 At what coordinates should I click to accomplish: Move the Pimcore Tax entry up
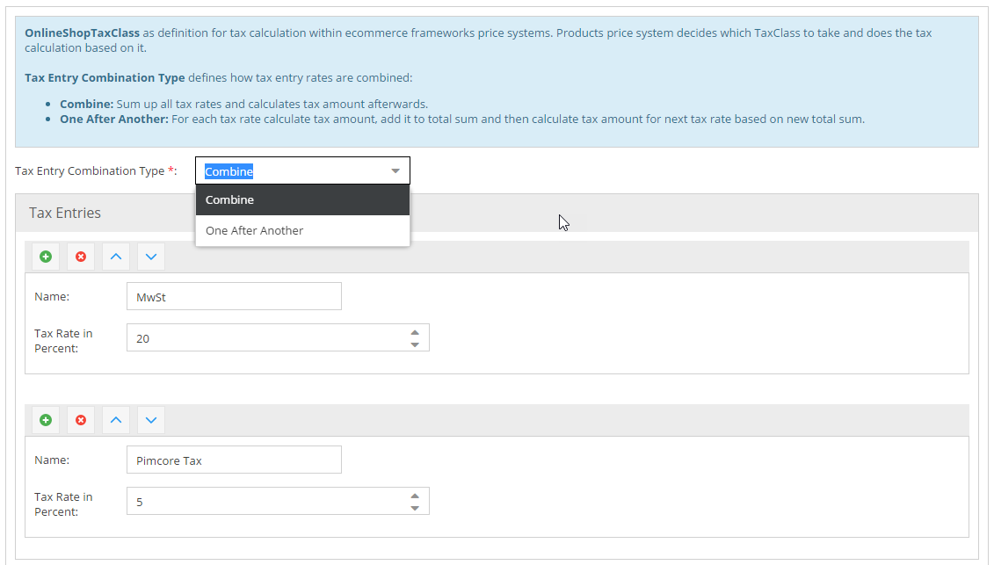pyautogui.click(x=116, y=420)
